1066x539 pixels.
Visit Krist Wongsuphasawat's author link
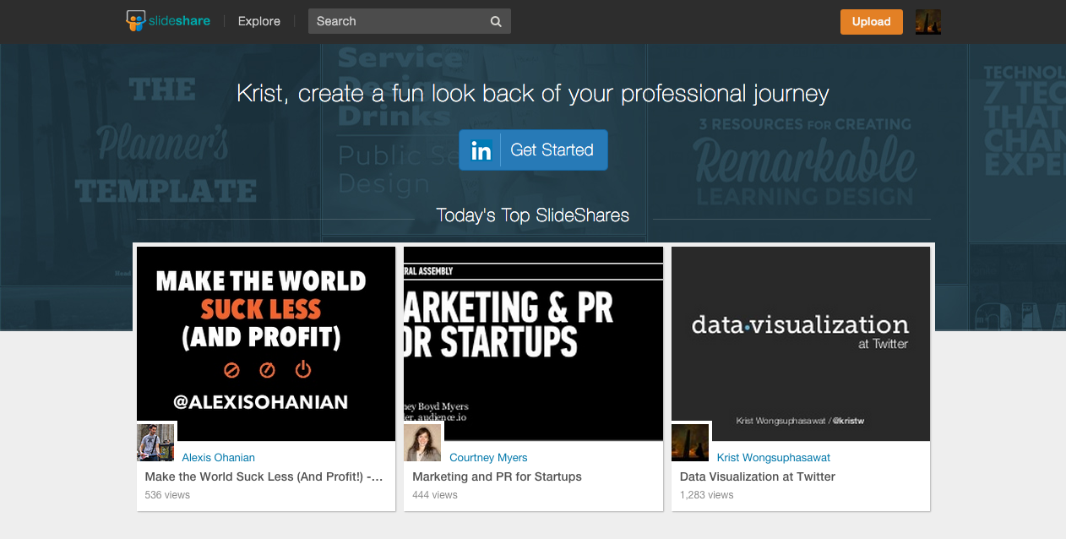tap(773, 458)
